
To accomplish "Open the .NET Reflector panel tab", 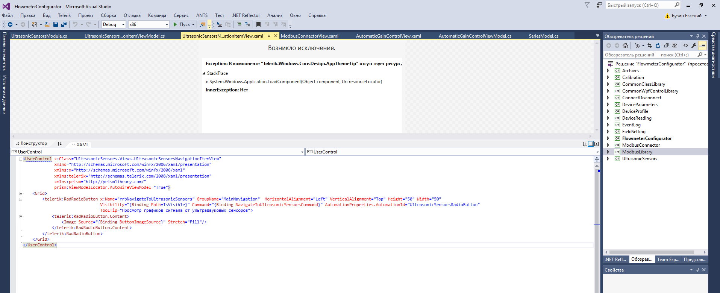I will point(615,260).
